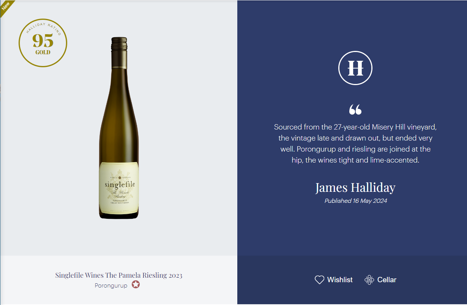Click the Halliday Rating arc text

43,27
